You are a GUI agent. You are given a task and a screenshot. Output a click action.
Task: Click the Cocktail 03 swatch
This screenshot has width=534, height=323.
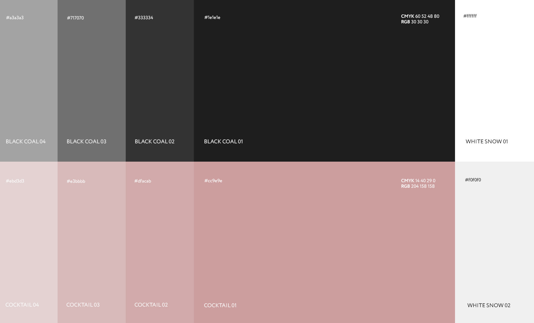(92, 242)
